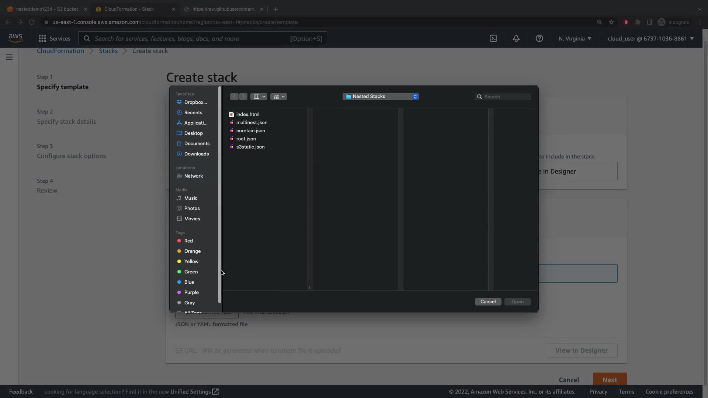Click the help question mark icon
Screen dimensions: 708x398
pos(539,39)
